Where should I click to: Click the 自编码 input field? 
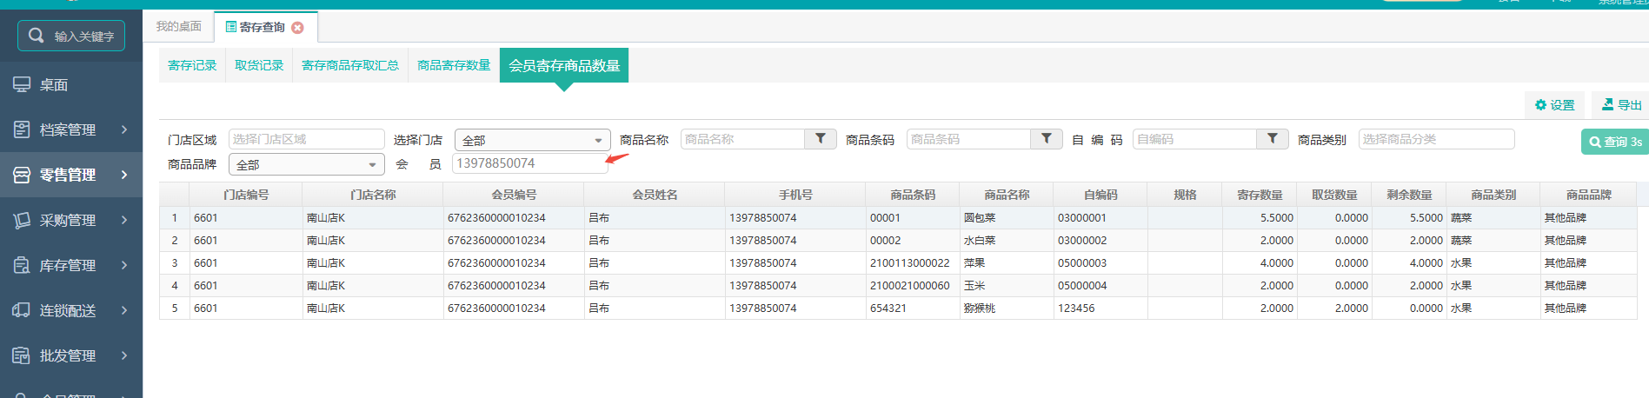(1194, 139)
